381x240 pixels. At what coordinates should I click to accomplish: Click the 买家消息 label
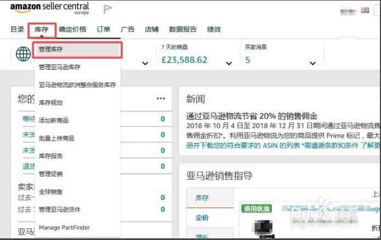tap(255, 47)
